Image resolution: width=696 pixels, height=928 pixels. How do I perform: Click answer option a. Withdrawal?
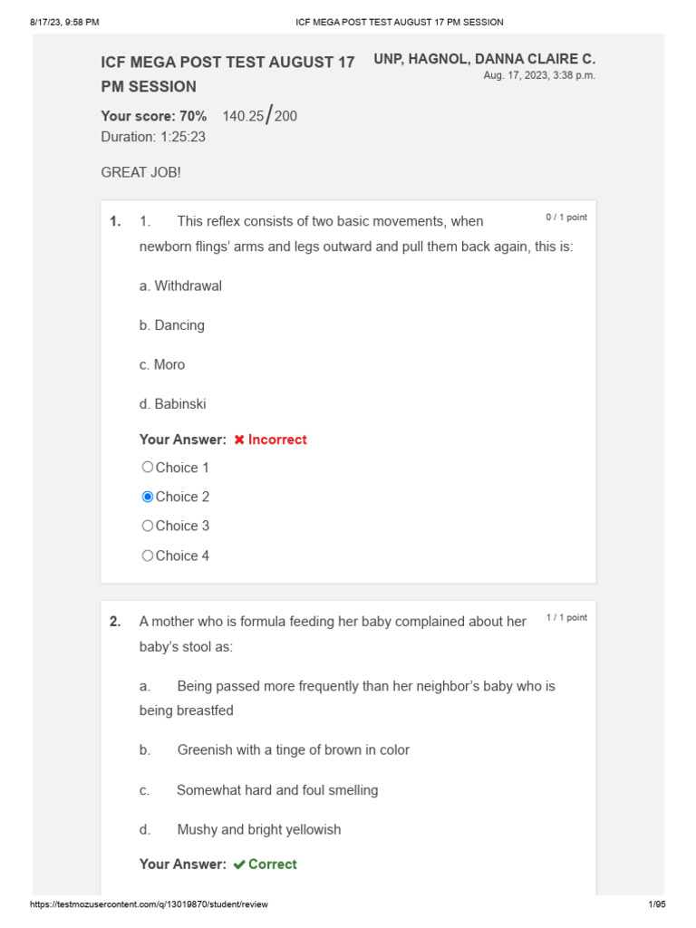point(180,285)
